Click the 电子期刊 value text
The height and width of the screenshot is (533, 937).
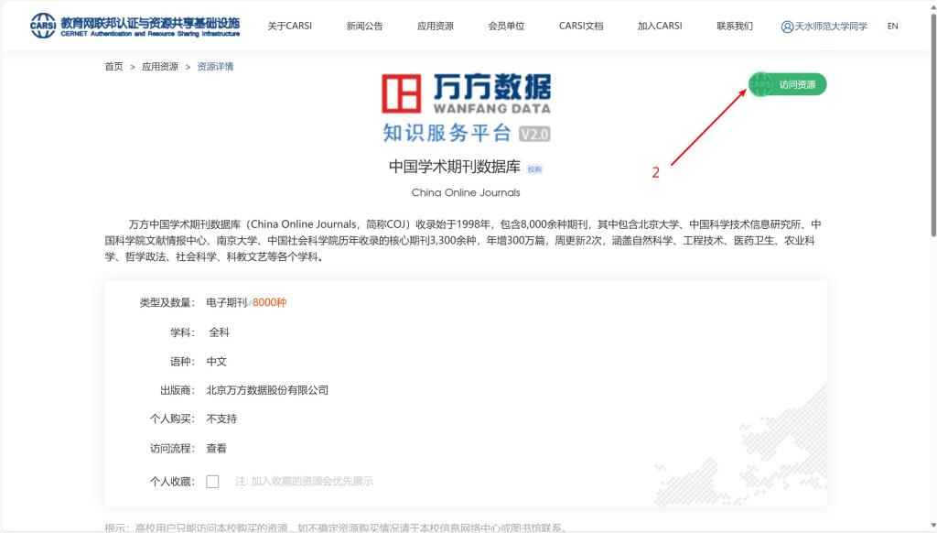tap(227, 303)
